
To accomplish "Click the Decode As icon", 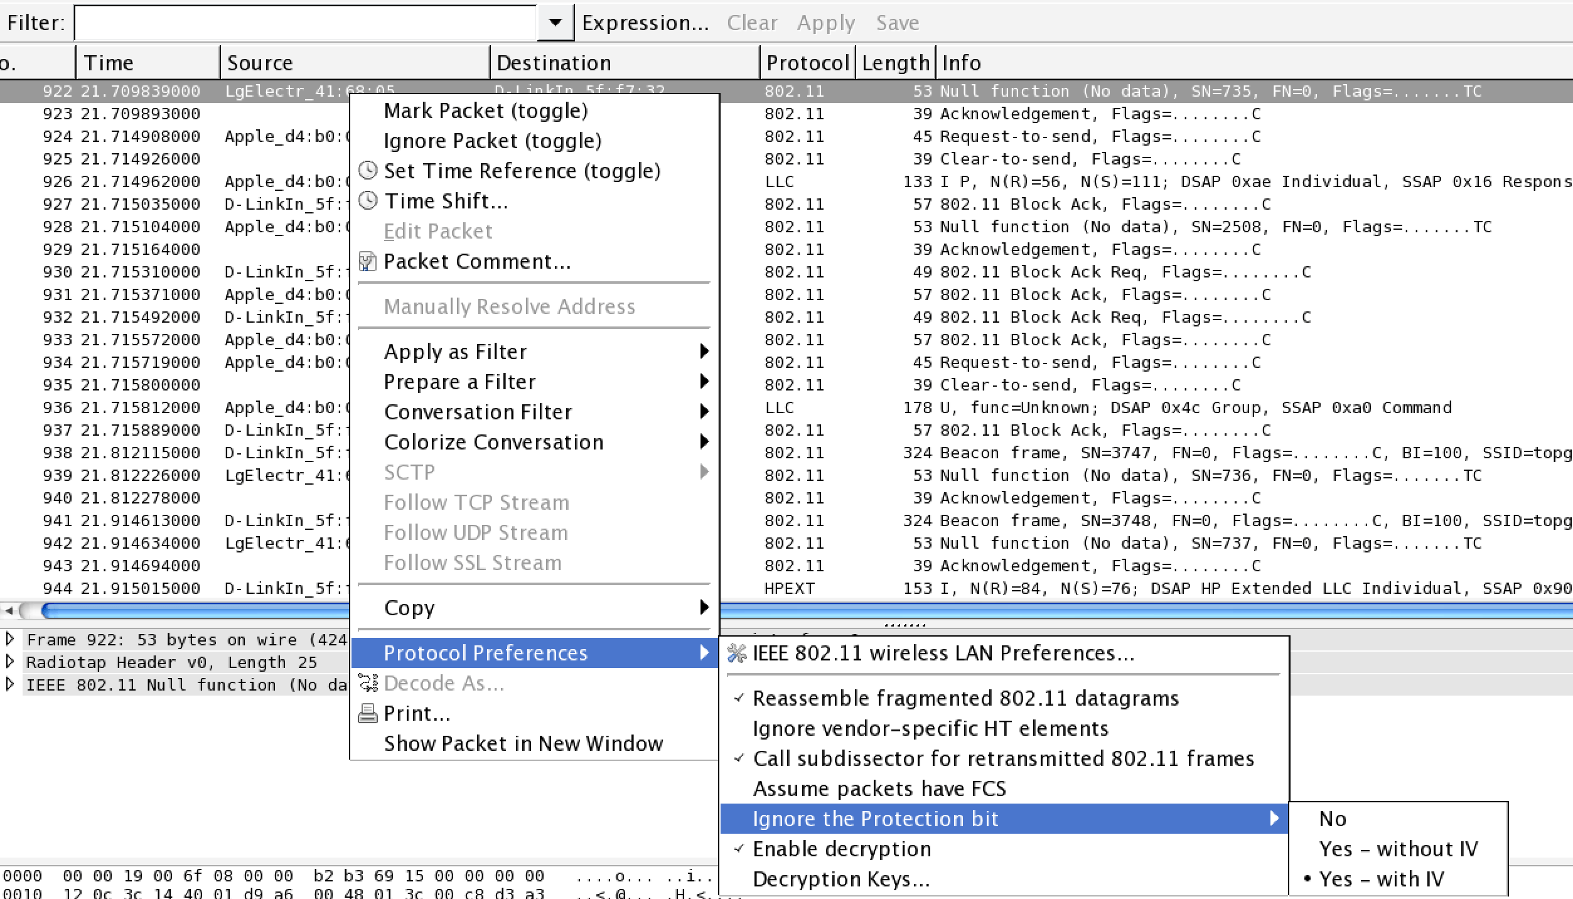I will coord(367,682).
